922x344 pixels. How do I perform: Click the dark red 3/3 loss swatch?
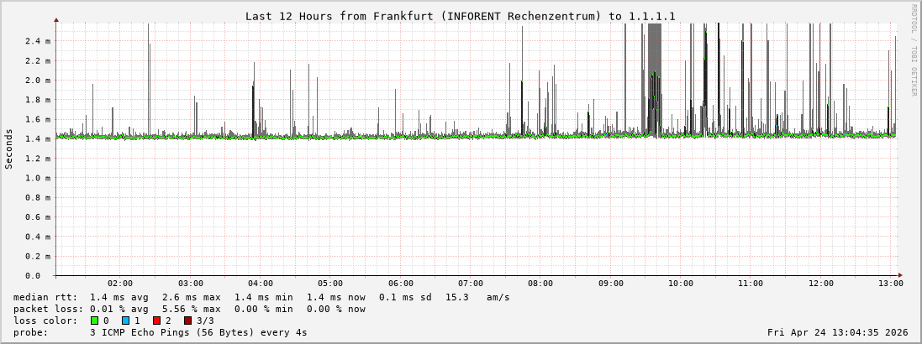[187, 321]
